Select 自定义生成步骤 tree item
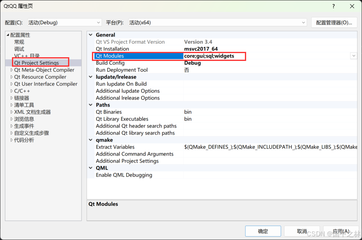 32,133
